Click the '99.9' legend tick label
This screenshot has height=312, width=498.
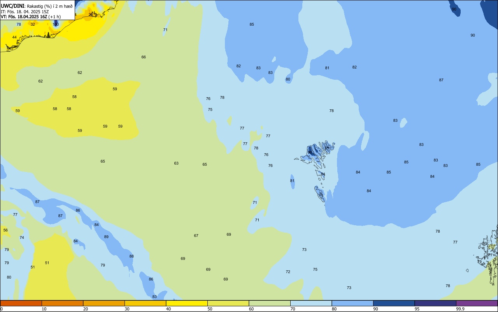(460, 309)
